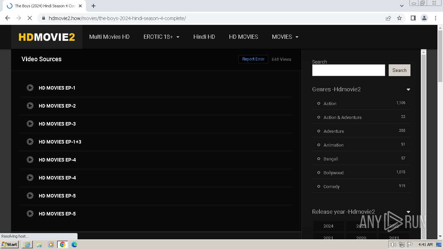
Task: Click the sidebar Search button
Action: tap(399, 70)
